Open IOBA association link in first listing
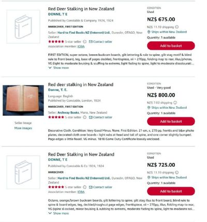This screenshot has height=222, width=207. tap(81, 47)
